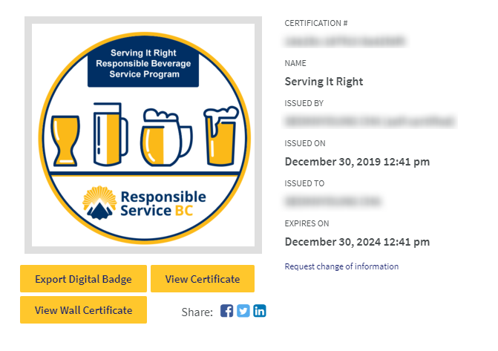Open the View Wall Certificate button
The image size is (498, 351).
pyautogui.click(x=83, y=310)
